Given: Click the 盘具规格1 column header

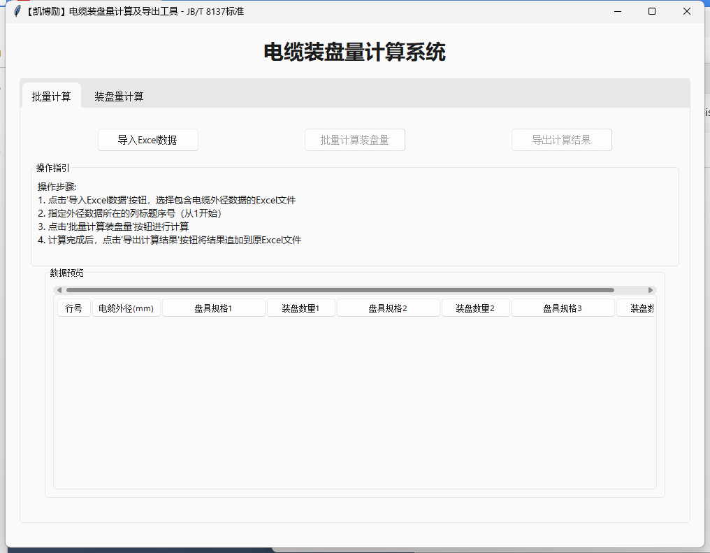Looking at the screenshot, I should tap(213, 308).
